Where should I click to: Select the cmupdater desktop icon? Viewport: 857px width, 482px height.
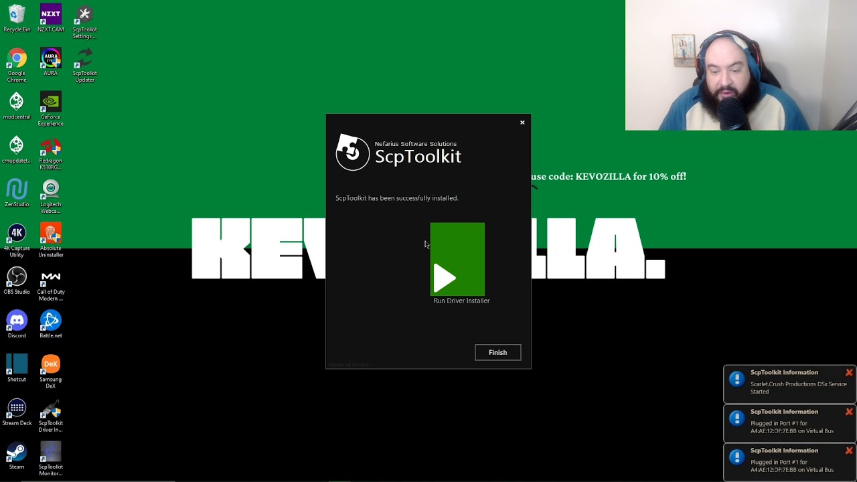[17, 150]
